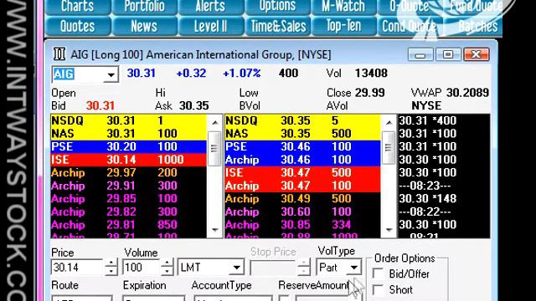
Task: Click the ask list scrollbar thumb
Action: (389, 147)
